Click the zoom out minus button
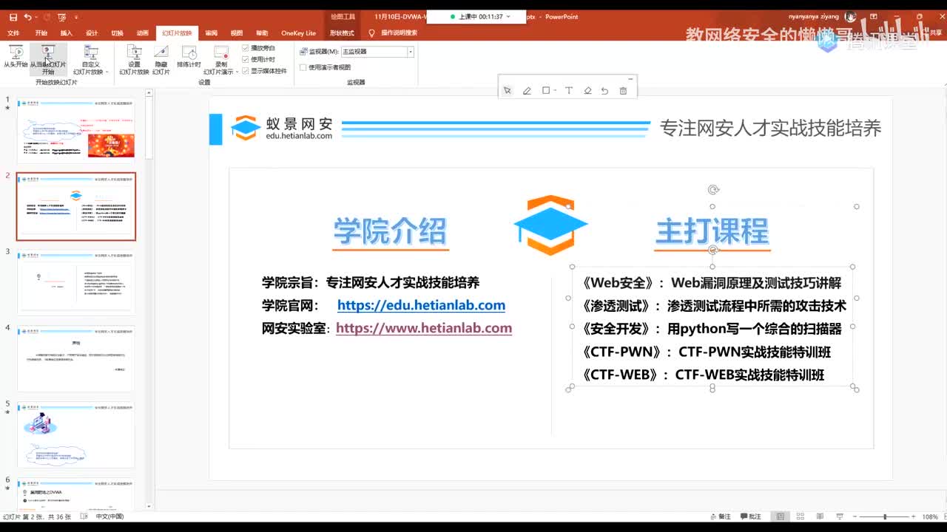Screen dimensions: 947x532 click(853, 516)
